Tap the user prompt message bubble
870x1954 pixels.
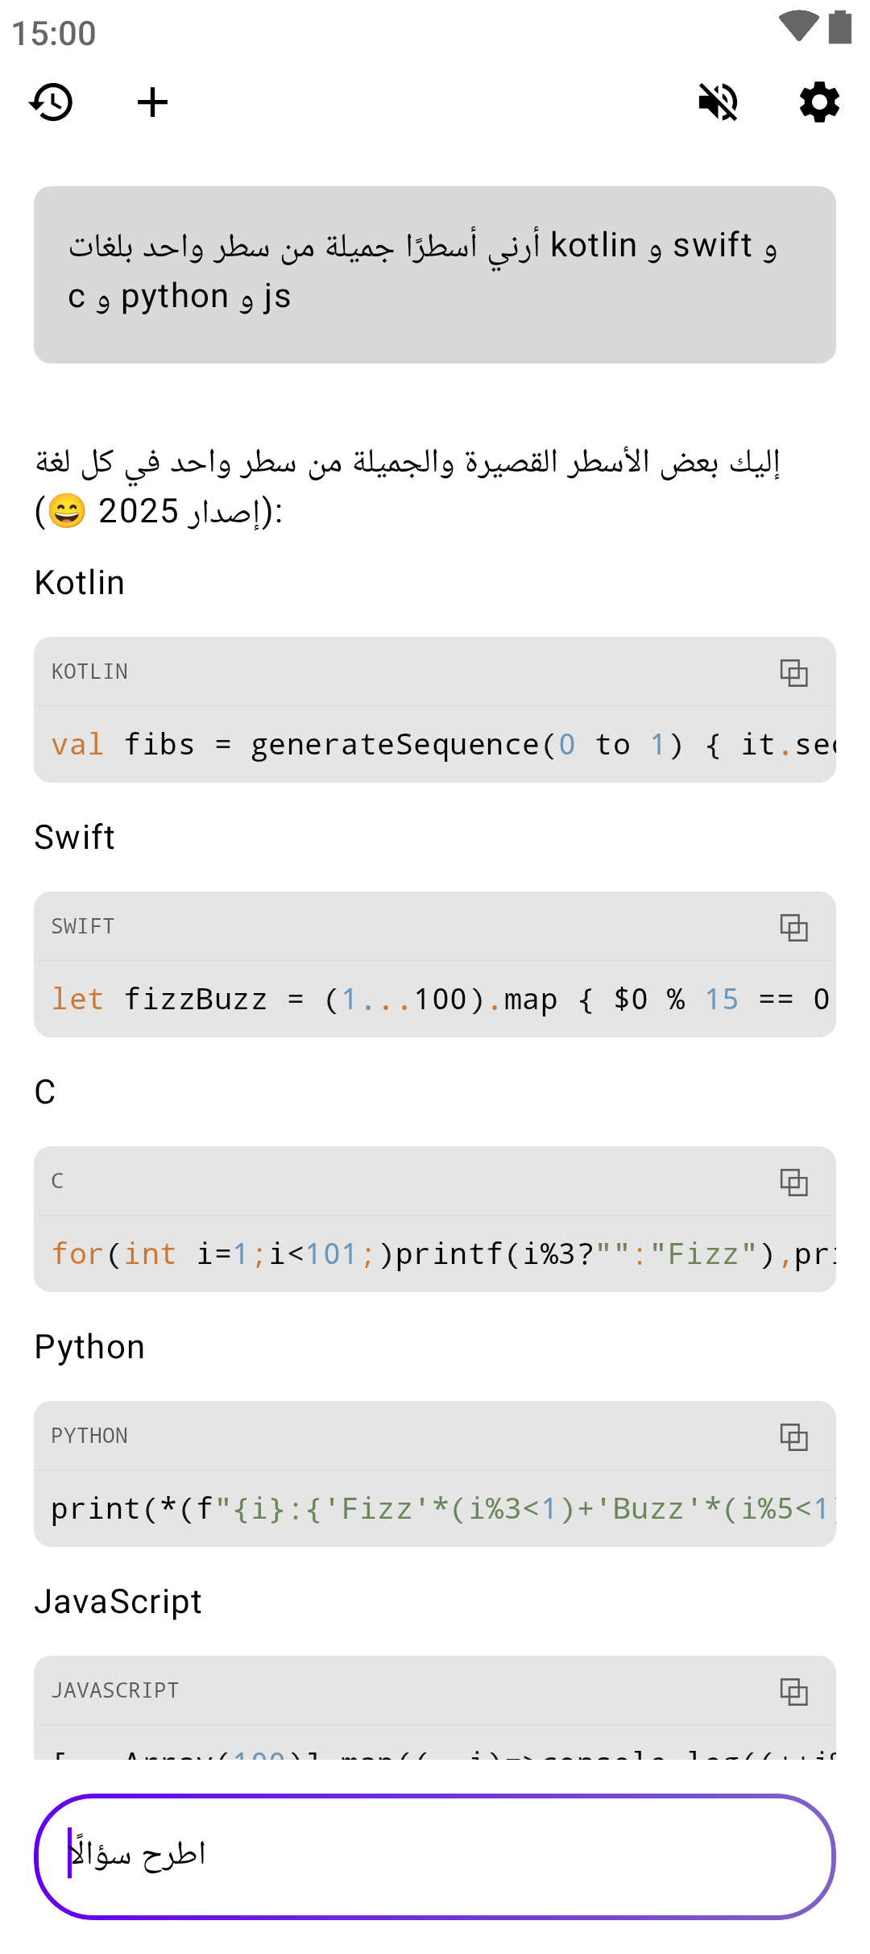click(435, 274)
